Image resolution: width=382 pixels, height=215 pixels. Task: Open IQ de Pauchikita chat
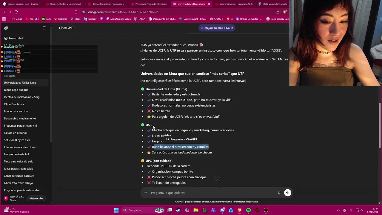[14, 104]
